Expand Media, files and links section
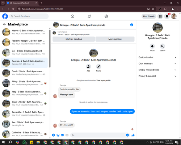Image resolution: width=181 pixels, height=145 pixels. 157,70
